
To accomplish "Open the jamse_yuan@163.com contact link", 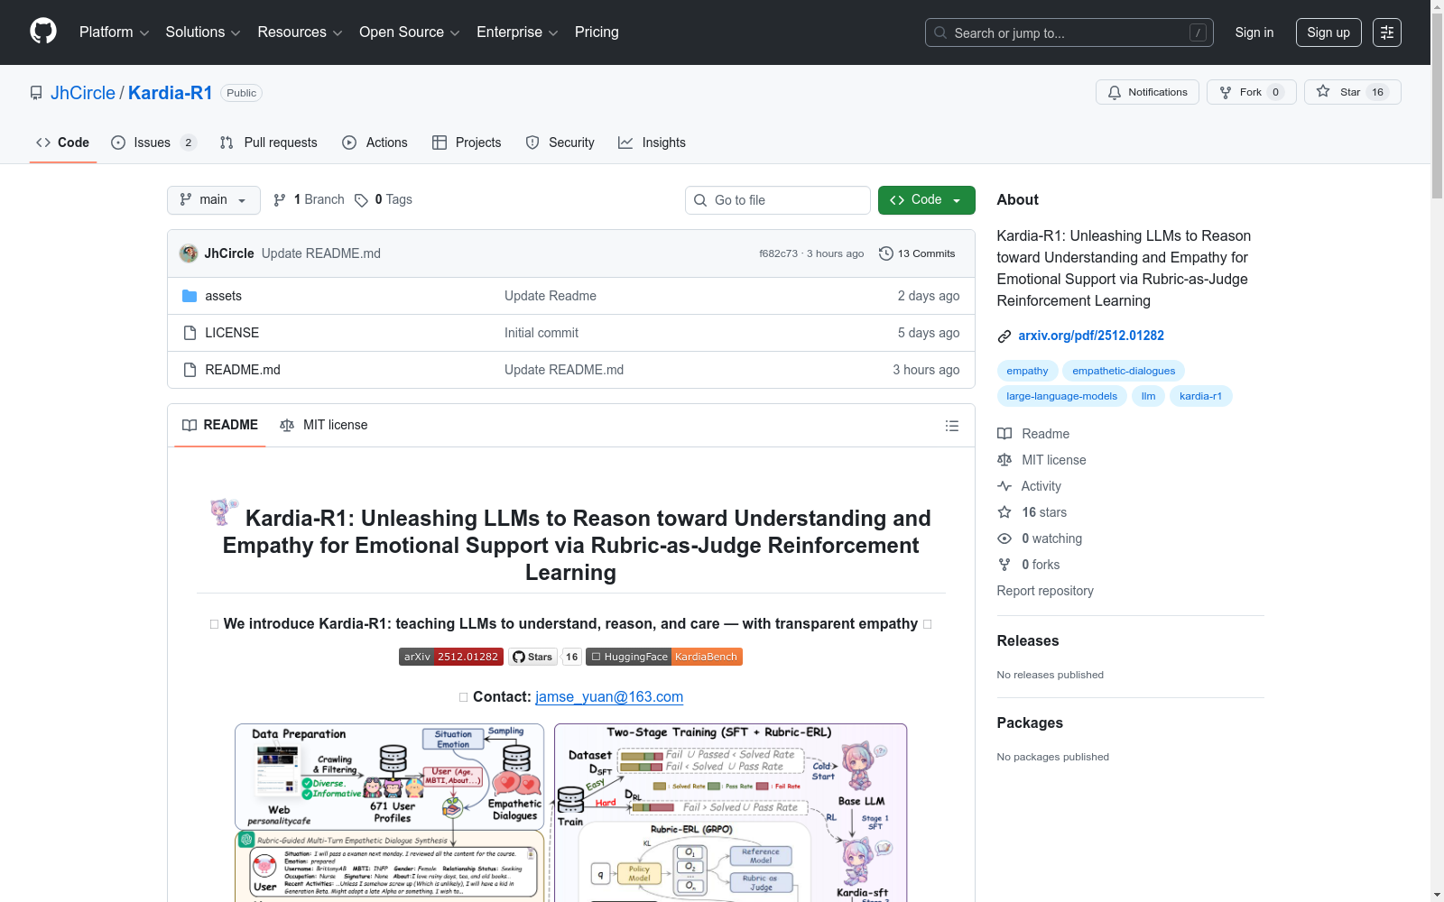I will point(609,696).
